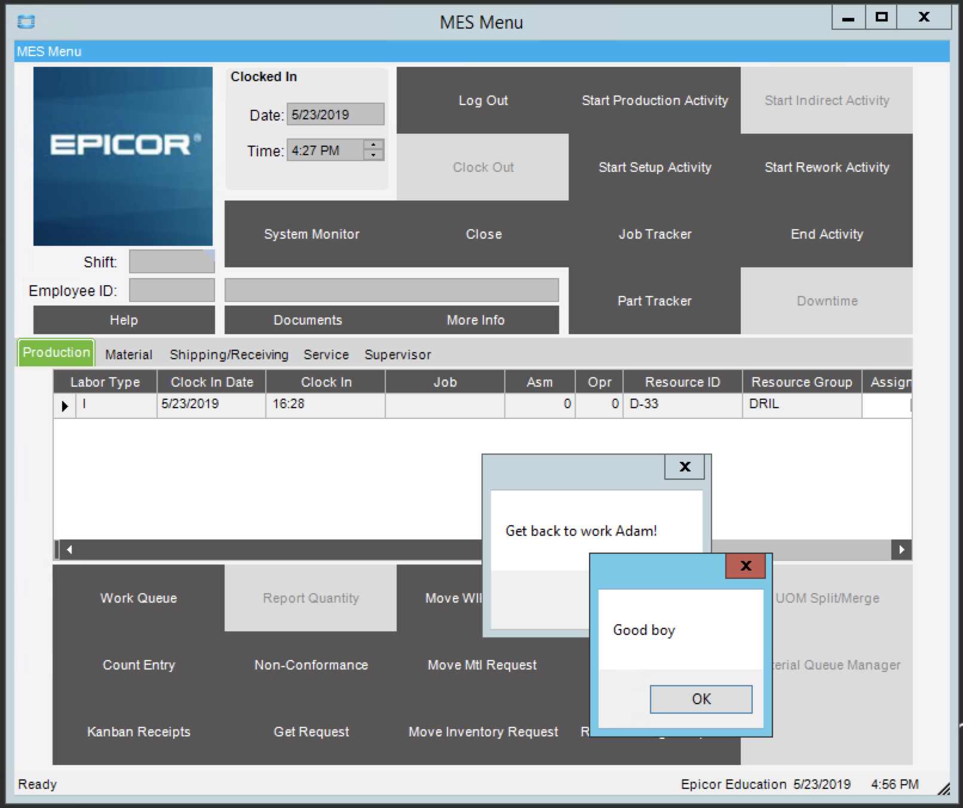This screenshot has width=963, height=808.
Task: Click the Epicor logo image
Action: 123,156
